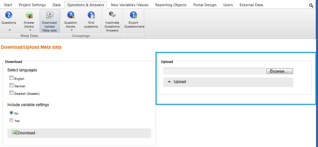
Task: Open Question blocks ribbon icon
Action: (x=70, y=15)
